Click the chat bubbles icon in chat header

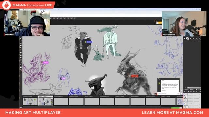[159, 79]
